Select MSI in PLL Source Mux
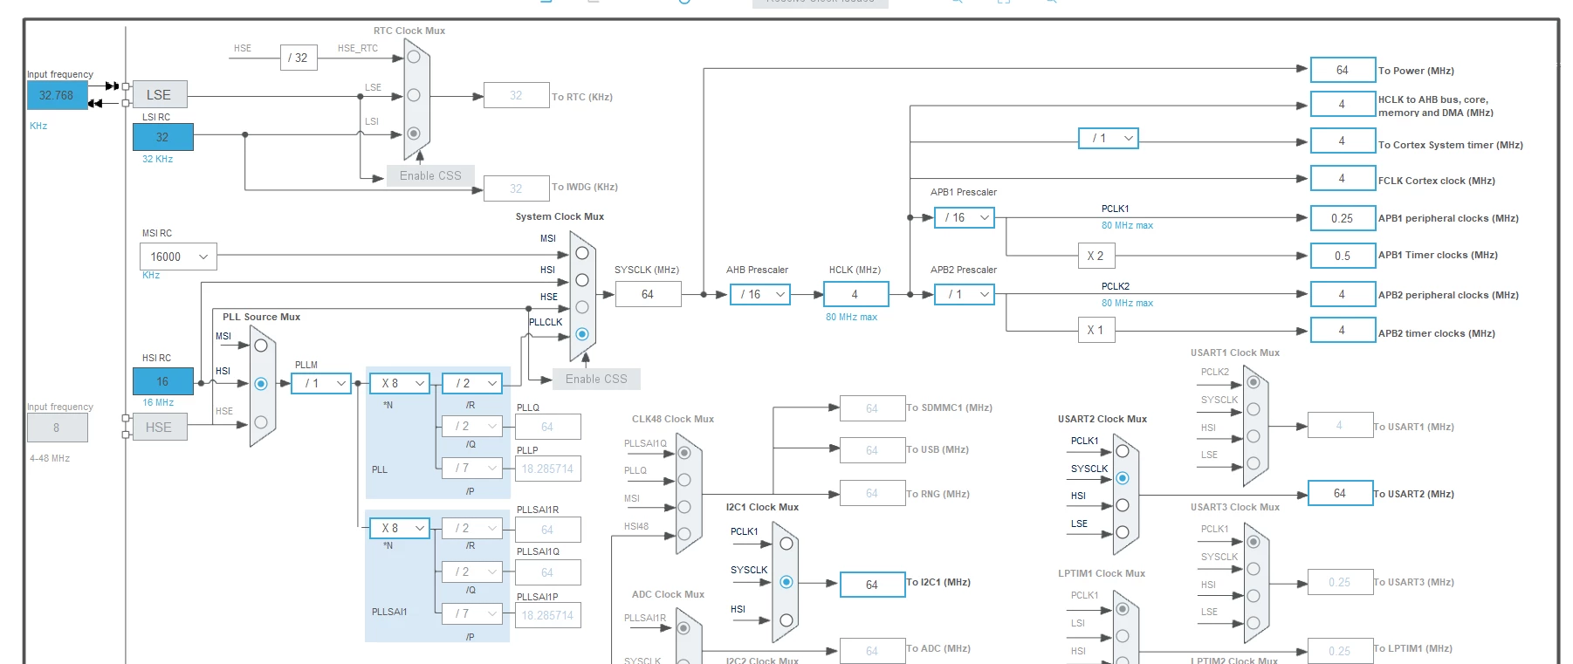Viewport: 1573px width, 664px height. (261, 346)
